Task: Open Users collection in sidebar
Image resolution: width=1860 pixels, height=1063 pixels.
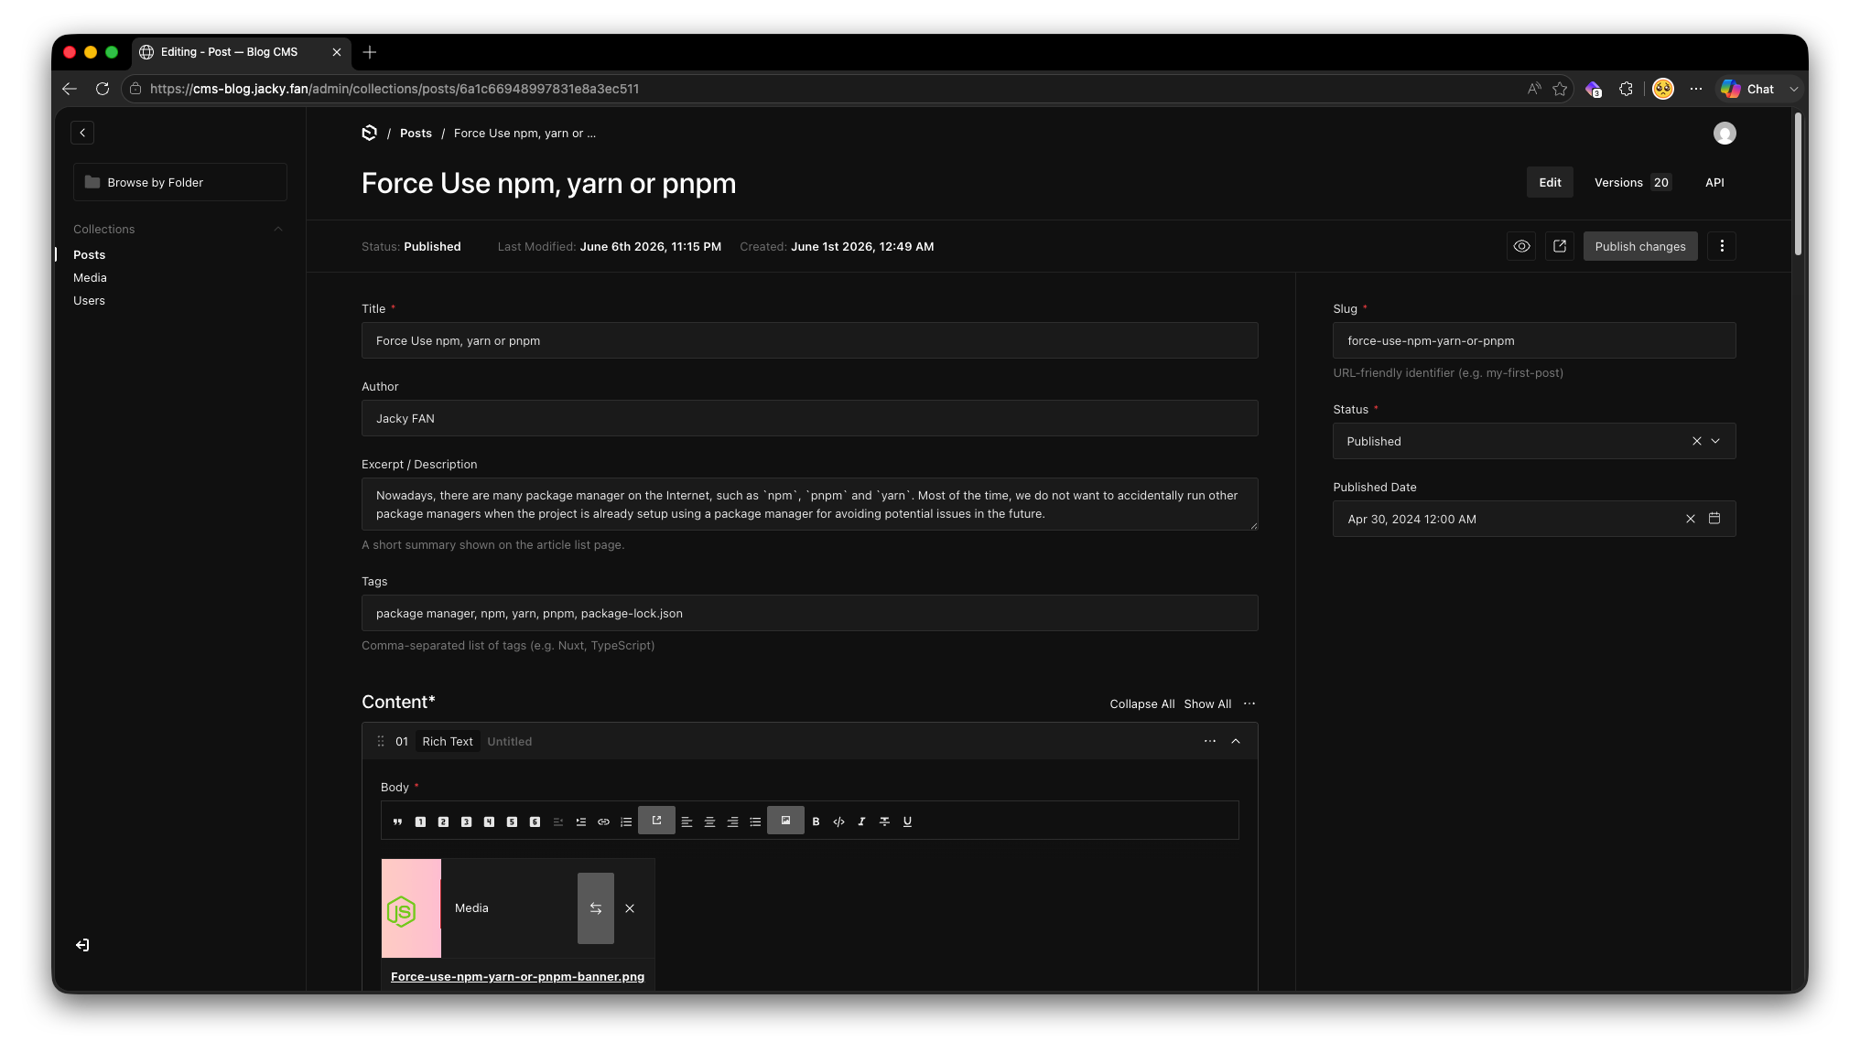Action: 89,300
